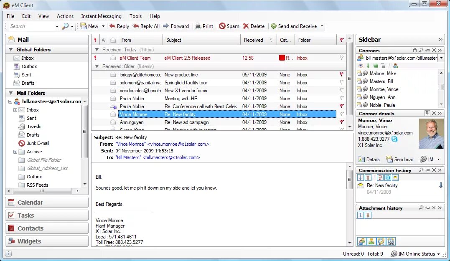450x261 pixels.
Task: Open the Instant Messaging menu
Action: (x=101, y=16)
